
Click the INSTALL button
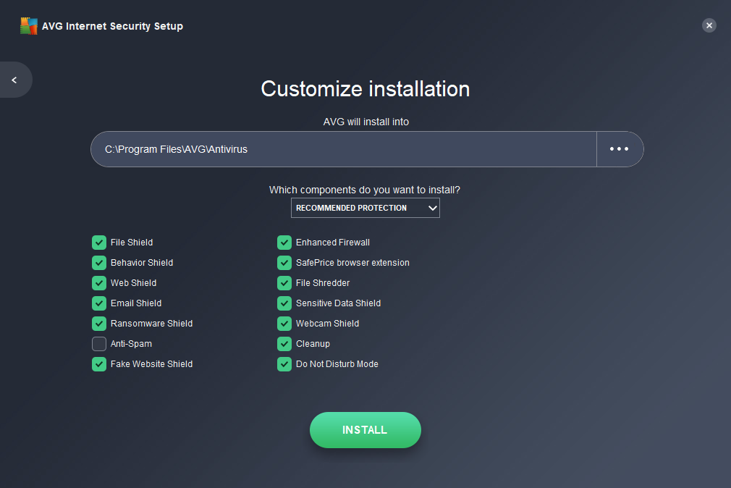pyautogui.click(x=365, y=429)
